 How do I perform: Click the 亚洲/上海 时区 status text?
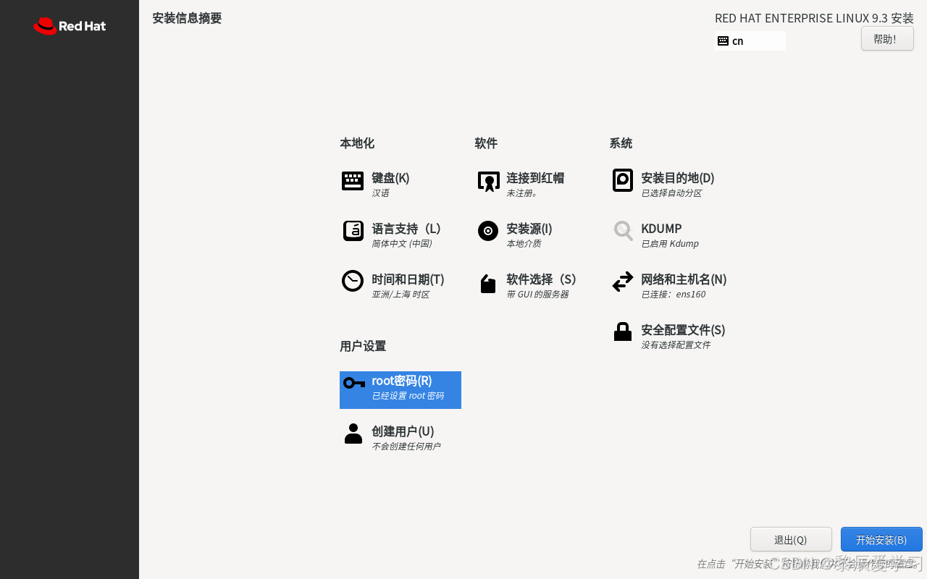[400, 295]
